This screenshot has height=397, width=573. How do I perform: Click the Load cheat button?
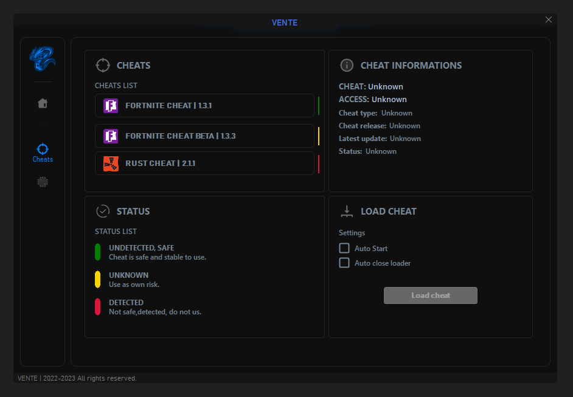coord(431,295)
